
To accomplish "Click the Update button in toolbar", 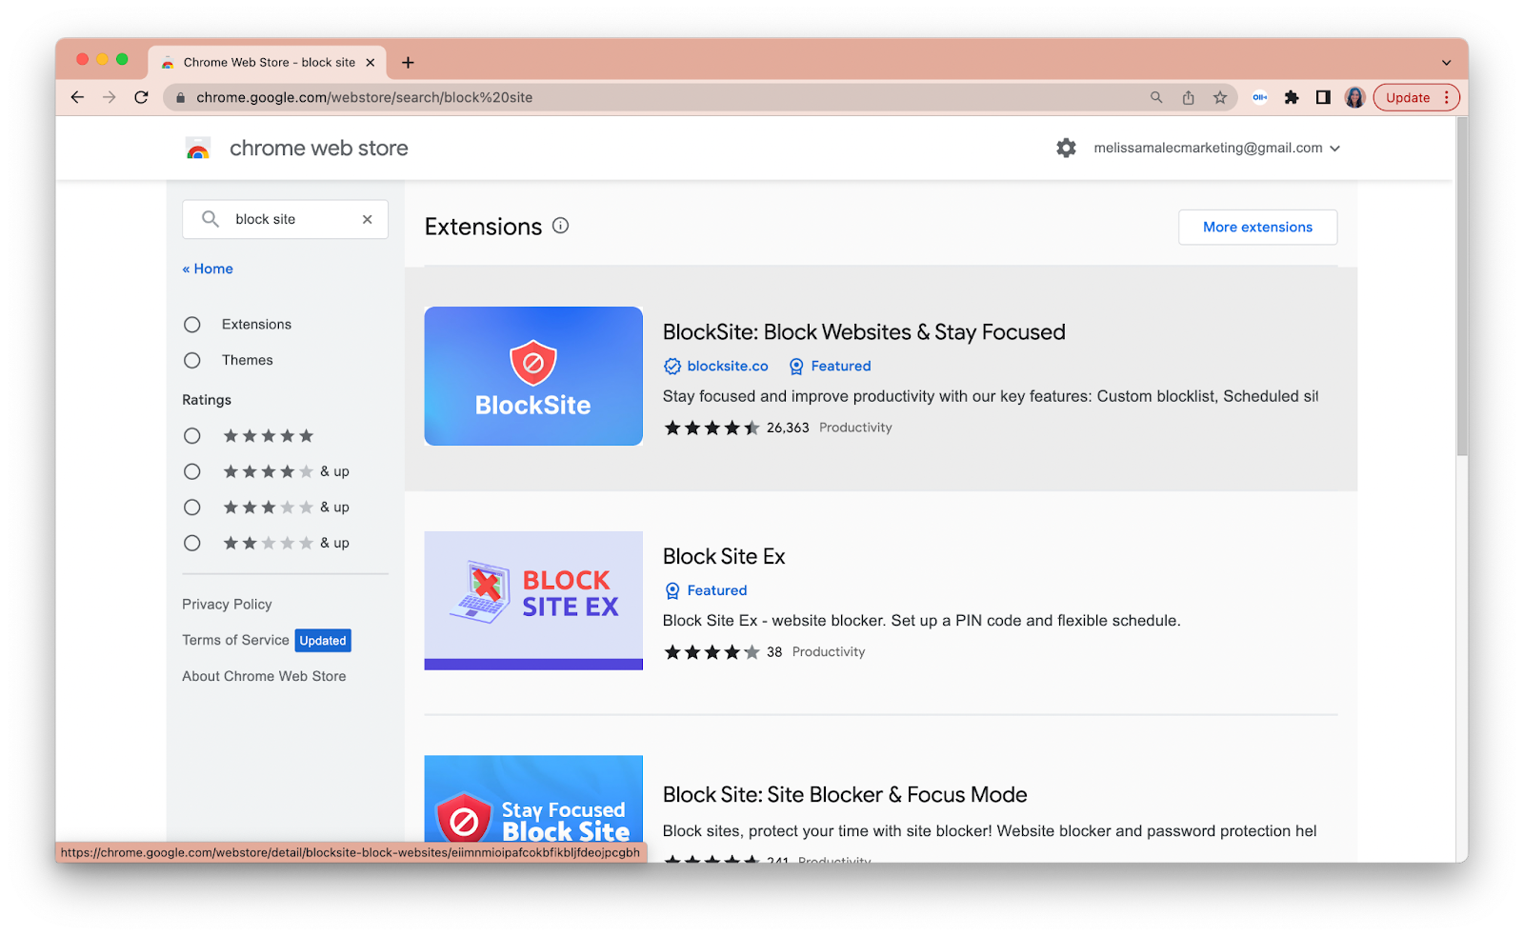I will (x=1415, y=97).
